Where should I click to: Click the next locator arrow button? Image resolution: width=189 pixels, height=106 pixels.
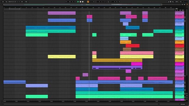[177, 10]
